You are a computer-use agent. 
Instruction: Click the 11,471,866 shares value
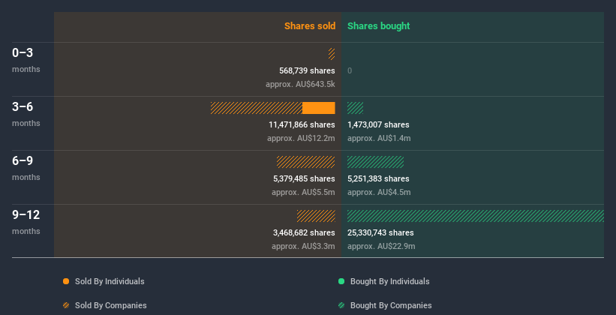click(302, 125)
